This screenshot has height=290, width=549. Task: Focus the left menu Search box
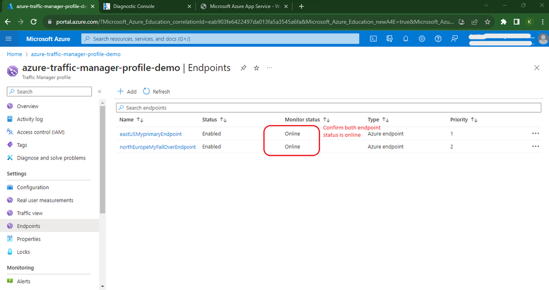click(49, 92)
